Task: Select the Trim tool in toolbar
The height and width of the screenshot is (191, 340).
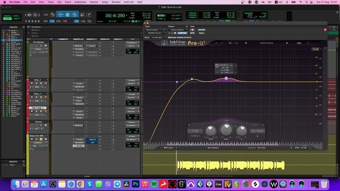Action: point(61,15)
